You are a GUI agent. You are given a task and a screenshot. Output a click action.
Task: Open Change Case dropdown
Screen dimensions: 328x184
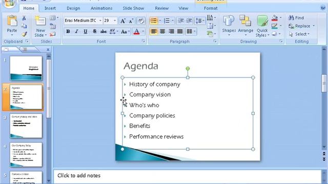125,32
